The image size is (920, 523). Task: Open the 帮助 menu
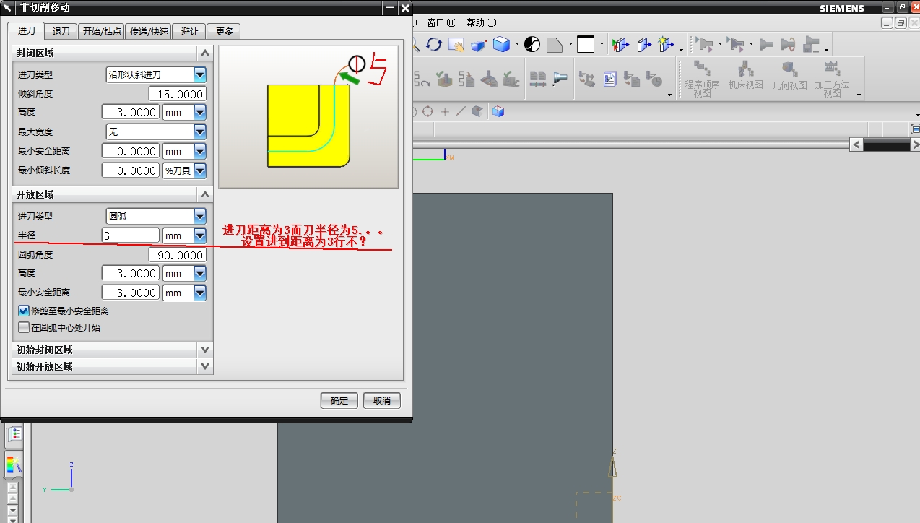click(x=481, y=22)
